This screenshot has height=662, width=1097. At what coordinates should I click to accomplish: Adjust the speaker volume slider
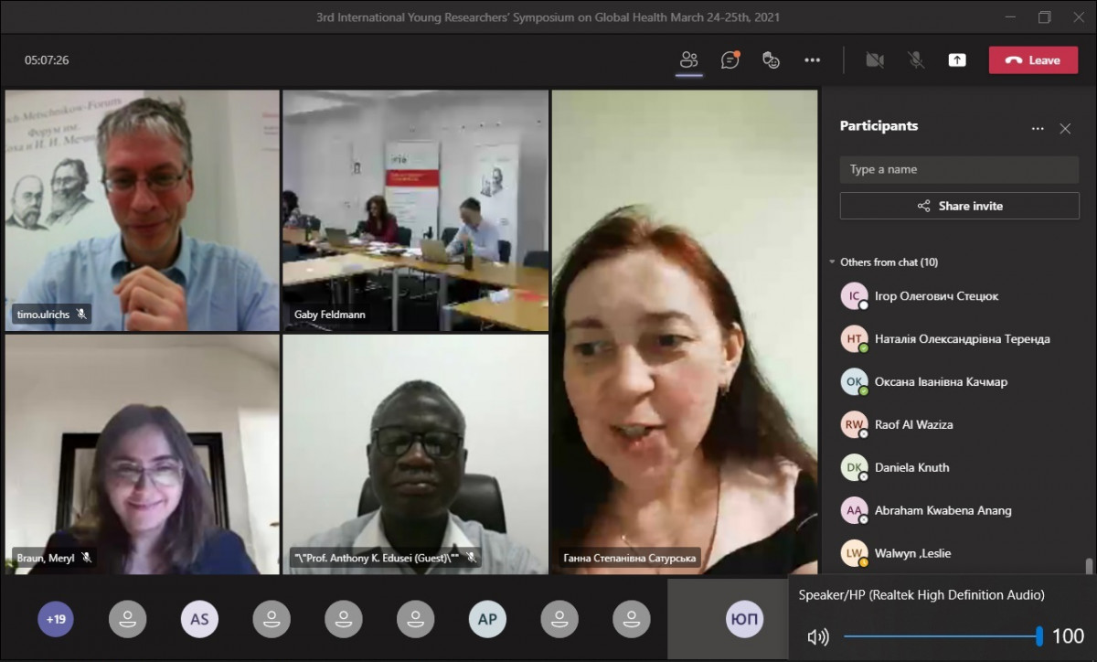942,636
